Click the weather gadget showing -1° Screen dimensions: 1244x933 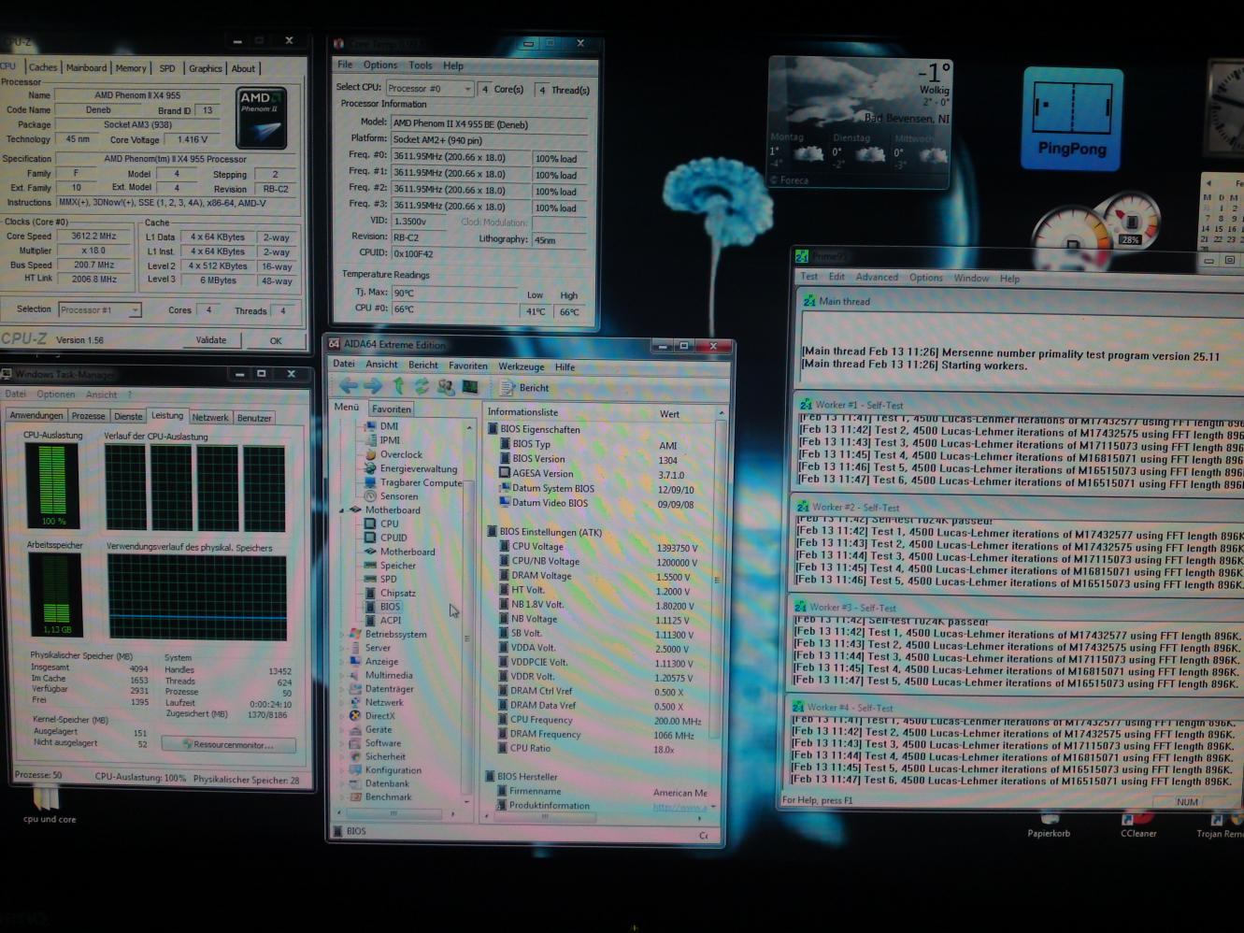(860, 122)
